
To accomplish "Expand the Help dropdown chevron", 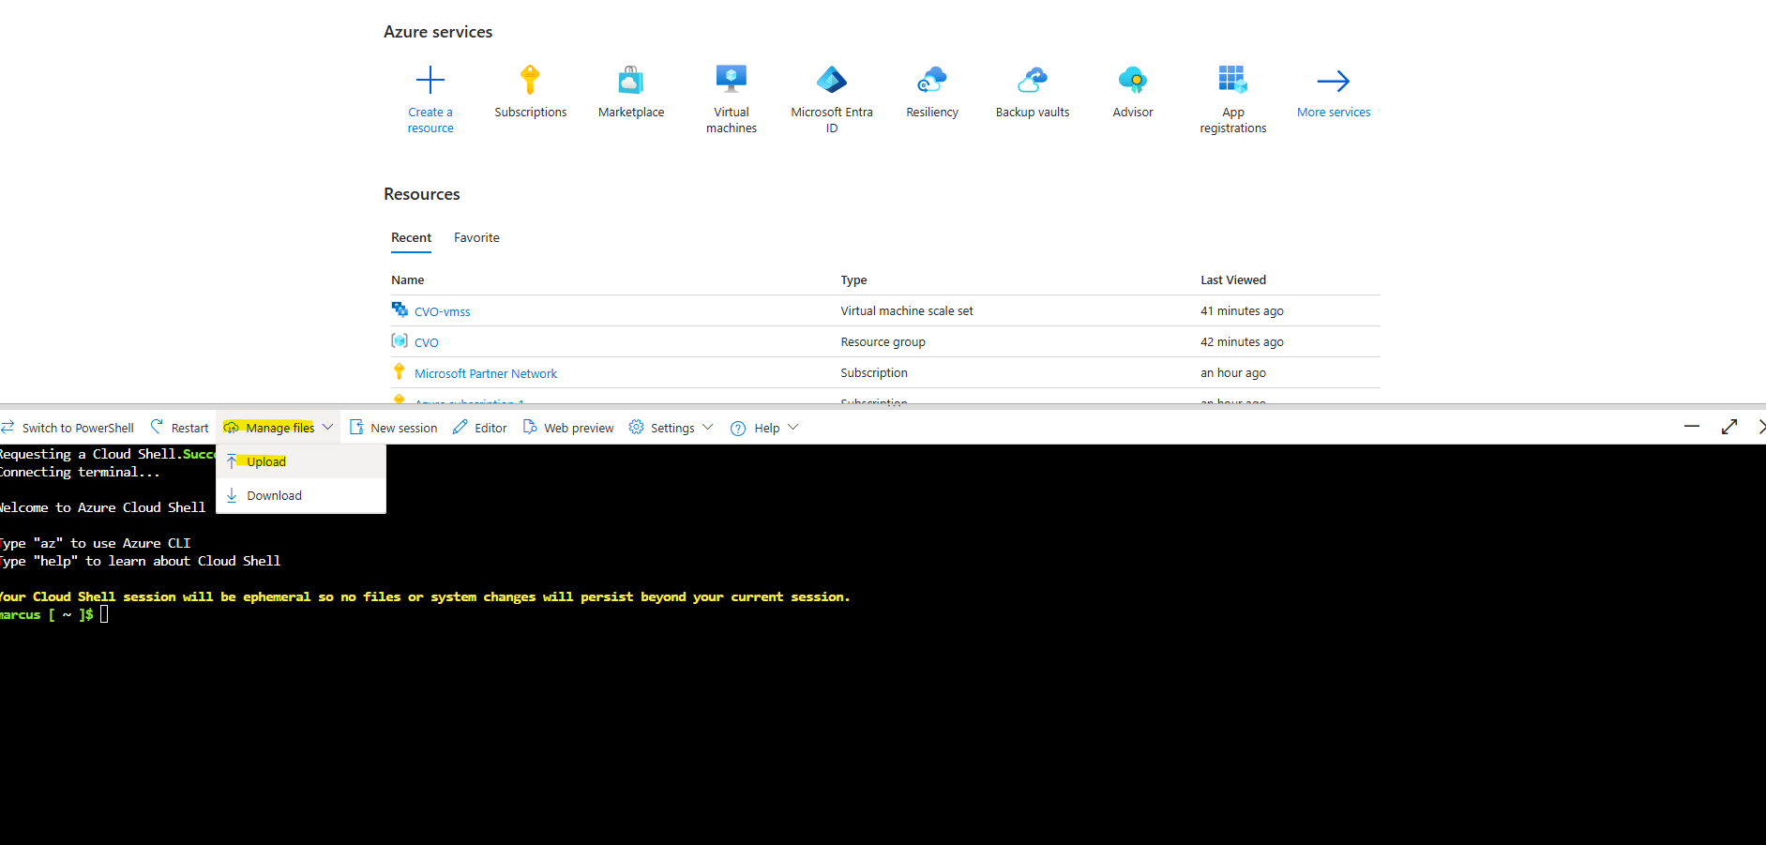I will click(x=792, y=427).
